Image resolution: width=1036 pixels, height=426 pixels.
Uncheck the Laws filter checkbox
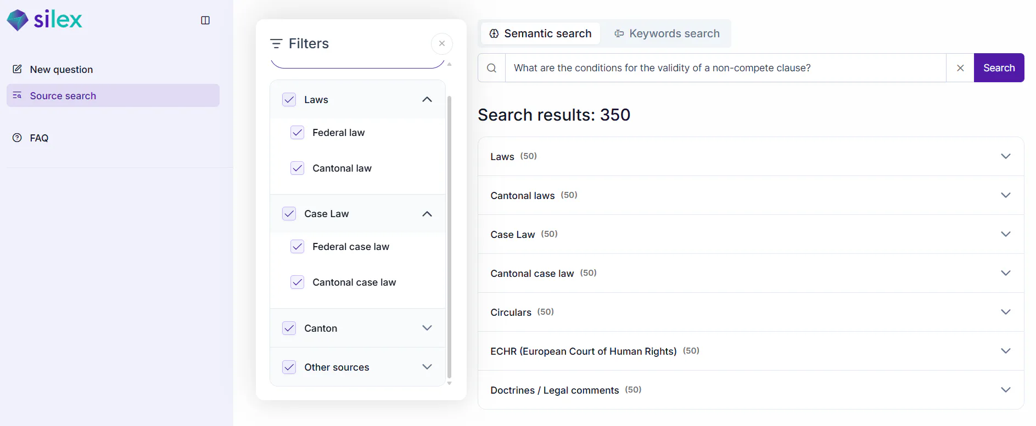pyautogui.click(x=289, y=100)
